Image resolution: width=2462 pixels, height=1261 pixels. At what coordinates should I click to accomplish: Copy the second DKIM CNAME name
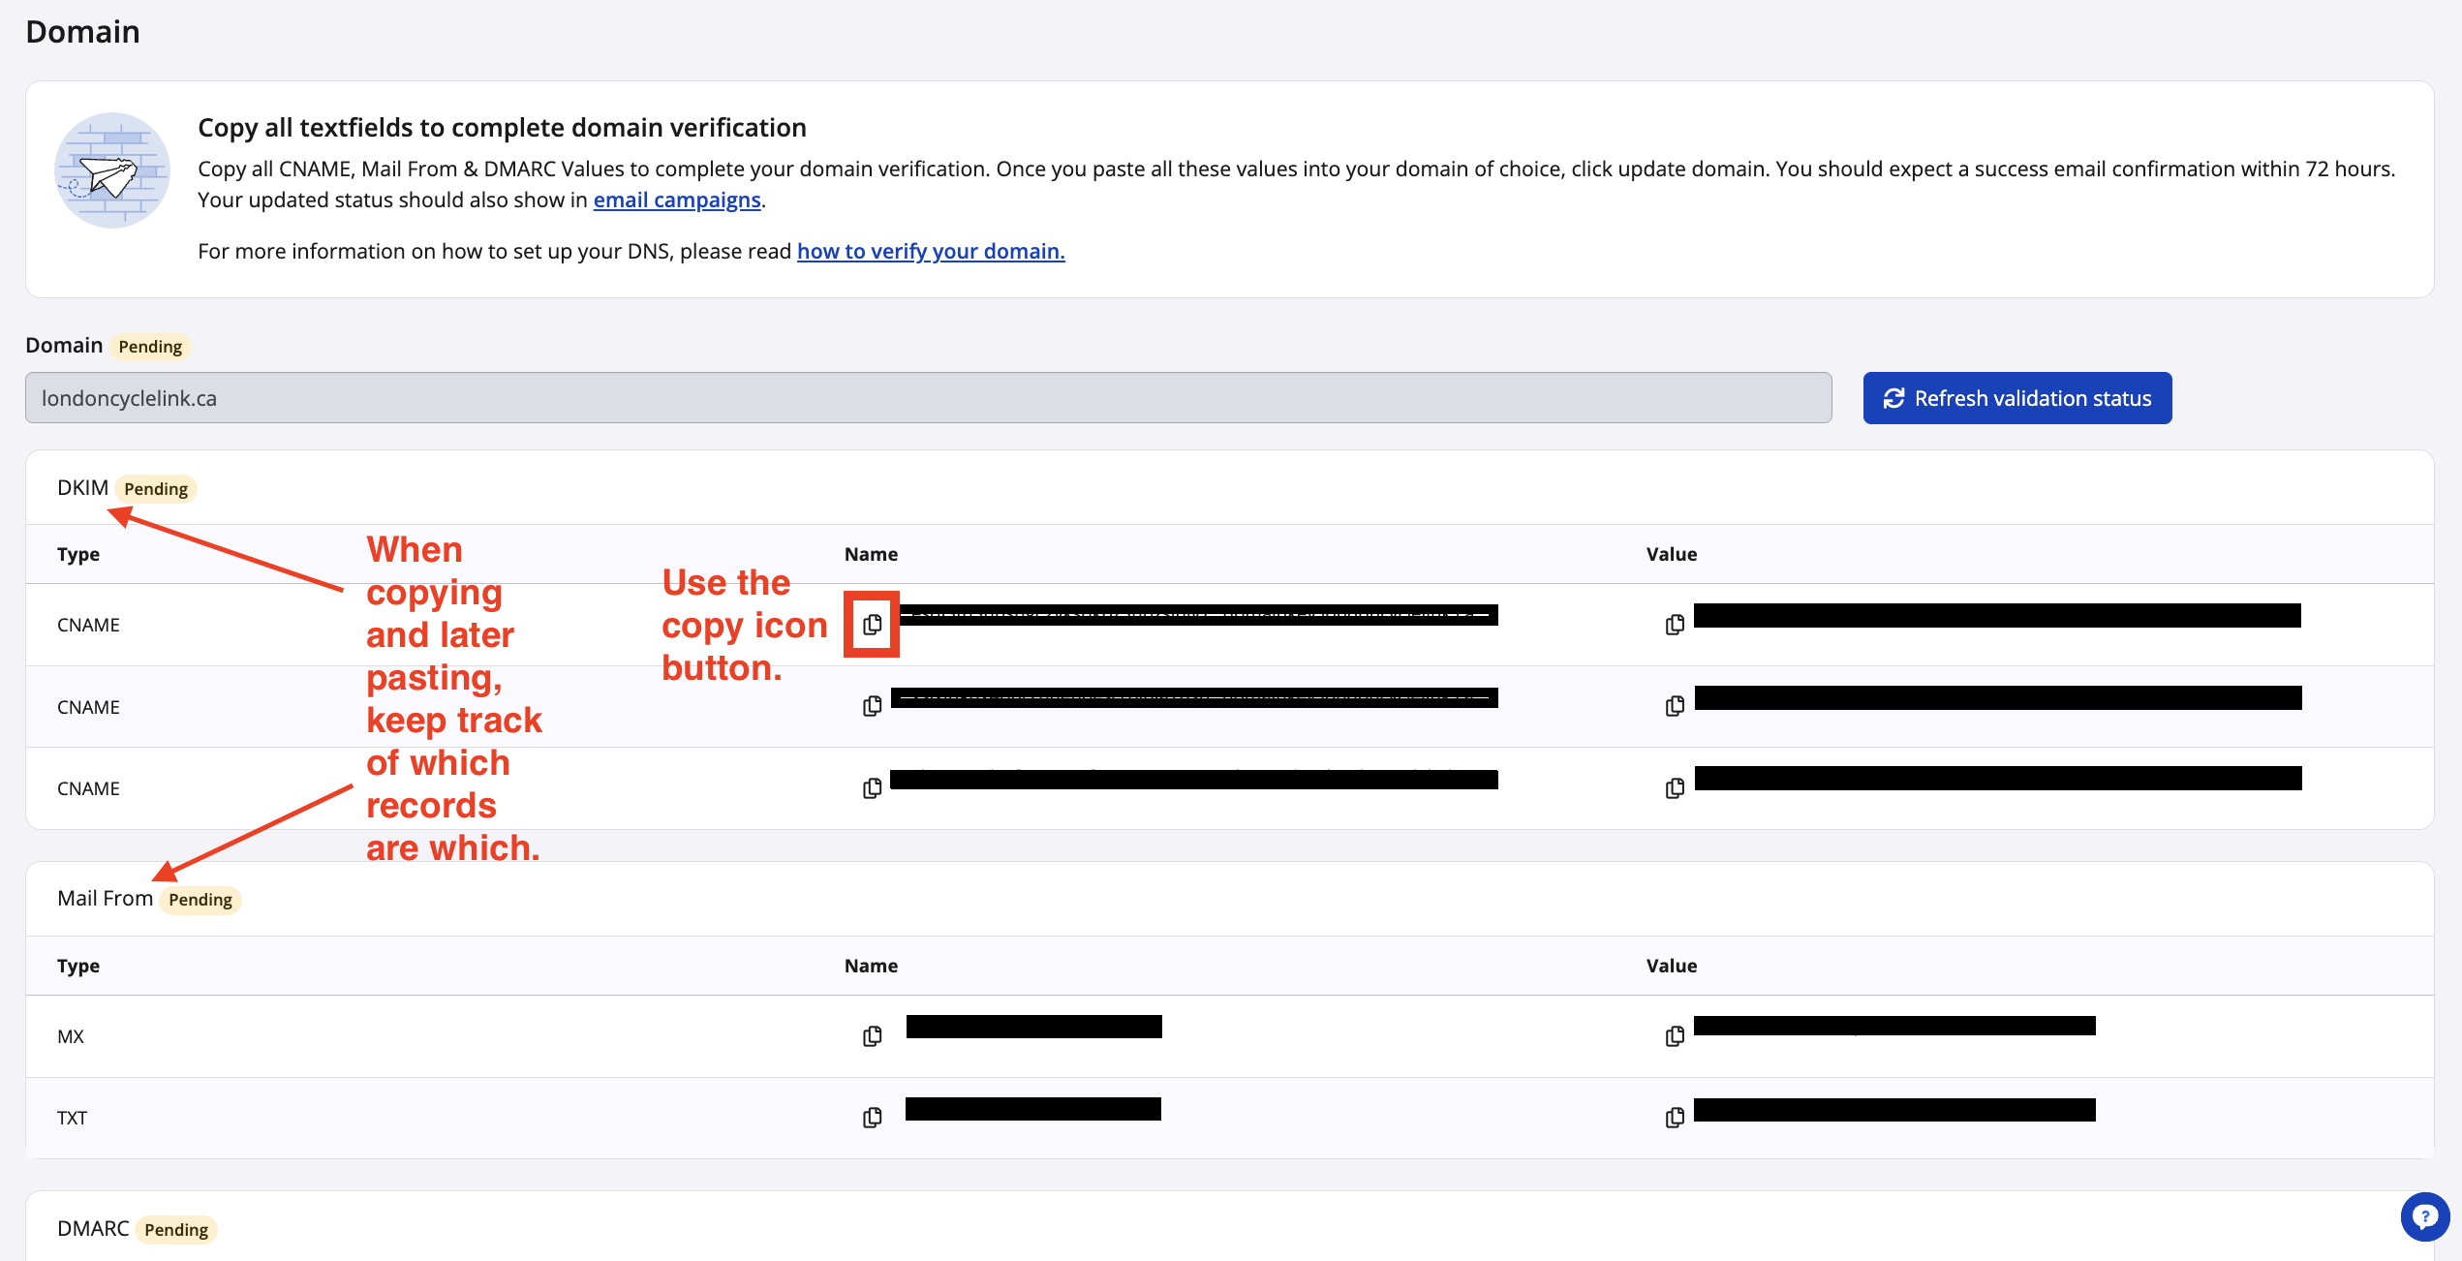point(872,706)
